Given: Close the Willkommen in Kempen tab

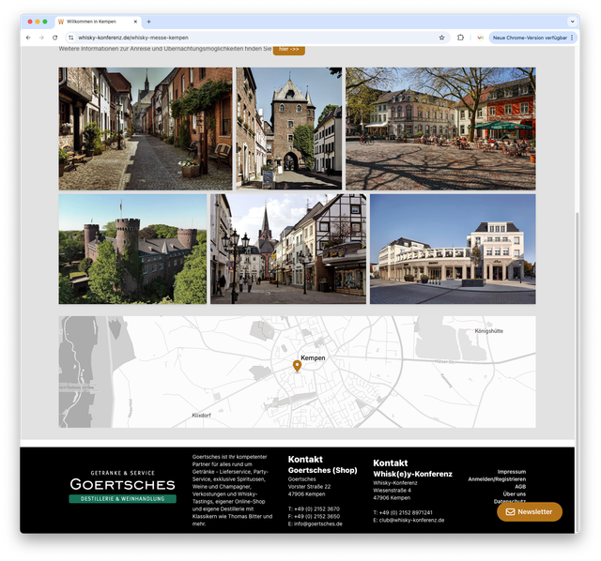Looking at the screenshot, I should coord(135,22).
